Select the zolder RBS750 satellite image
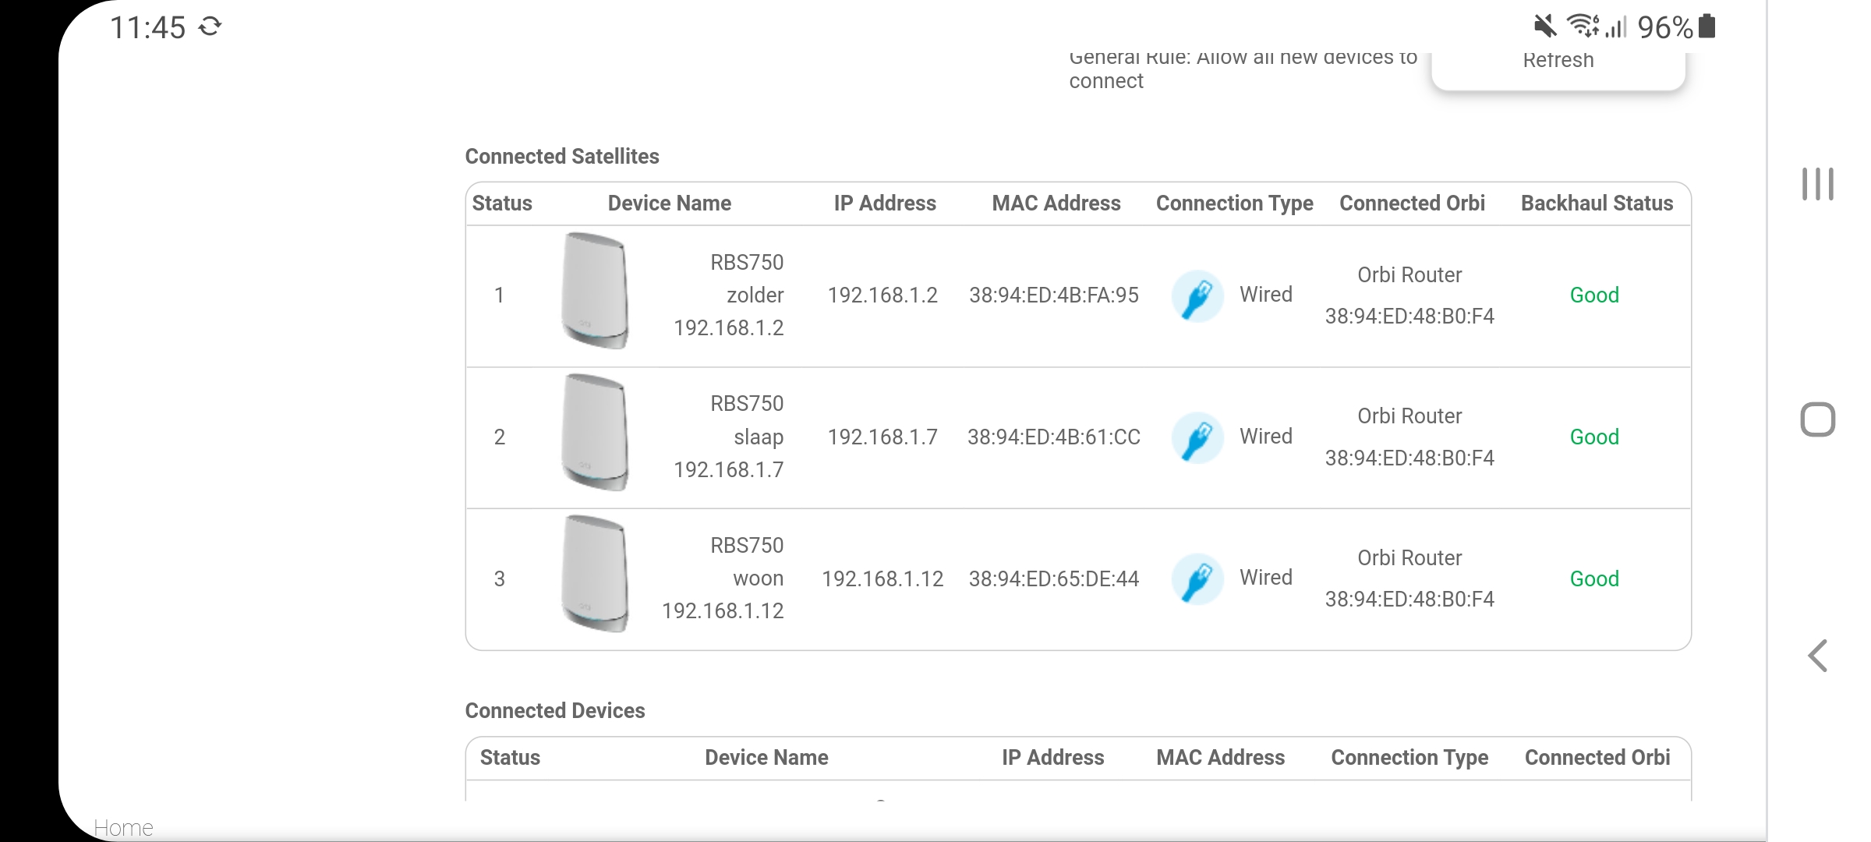The height and width of the screenshot is (842, 1871). [x=595, y=291]
